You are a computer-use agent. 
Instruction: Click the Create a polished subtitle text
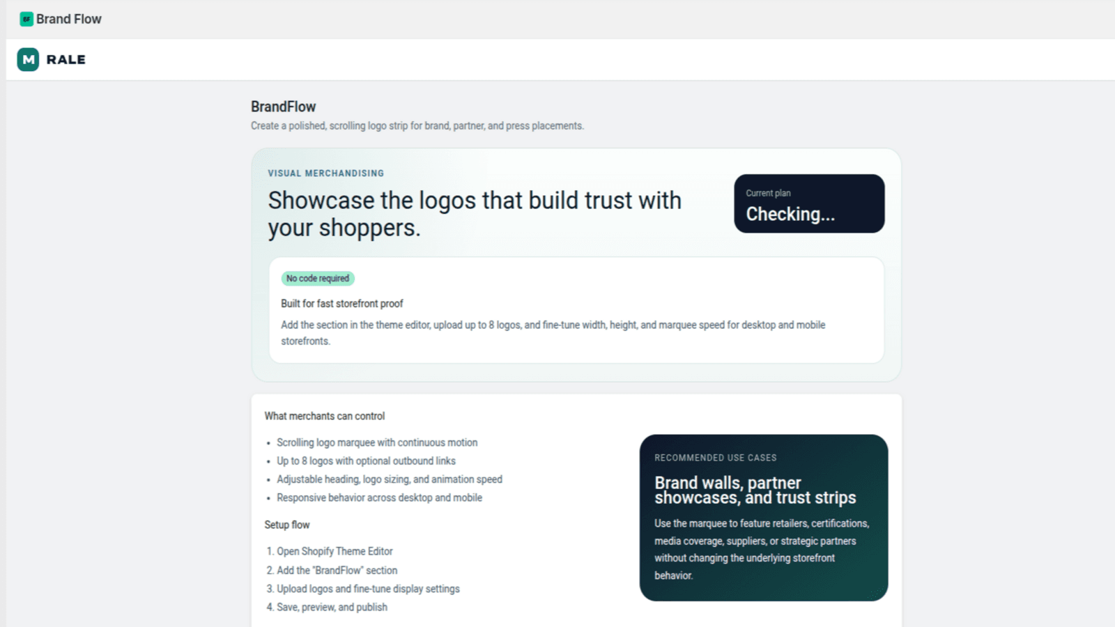coord(417,126)
